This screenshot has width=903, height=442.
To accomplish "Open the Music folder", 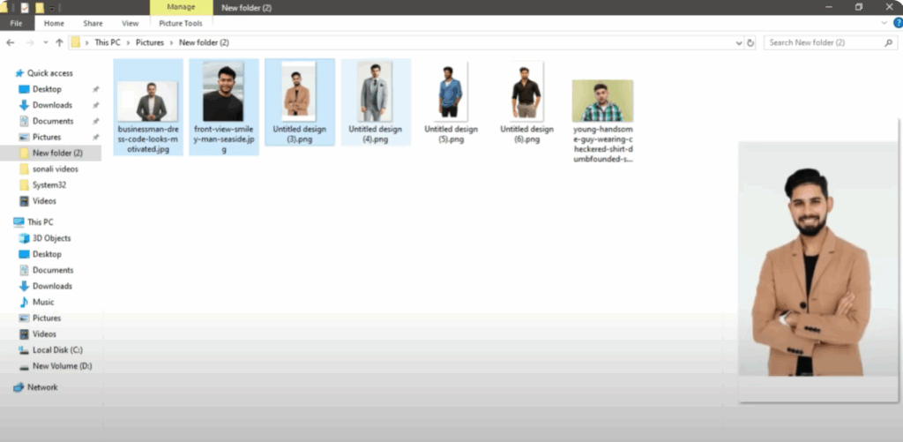I will tap(42, 302).
